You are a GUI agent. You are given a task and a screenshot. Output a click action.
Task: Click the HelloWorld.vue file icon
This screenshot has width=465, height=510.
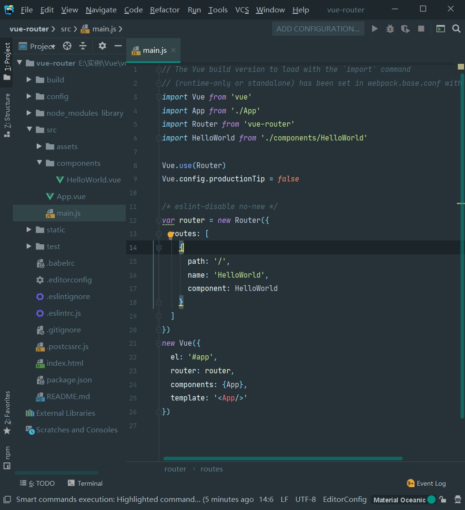pos(60,180)
